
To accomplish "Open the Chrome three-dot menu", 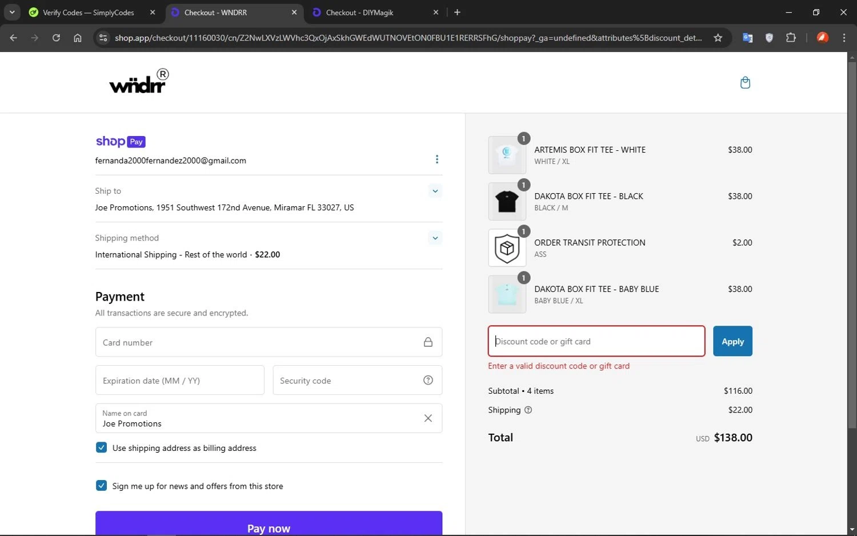I will point(844,38).
